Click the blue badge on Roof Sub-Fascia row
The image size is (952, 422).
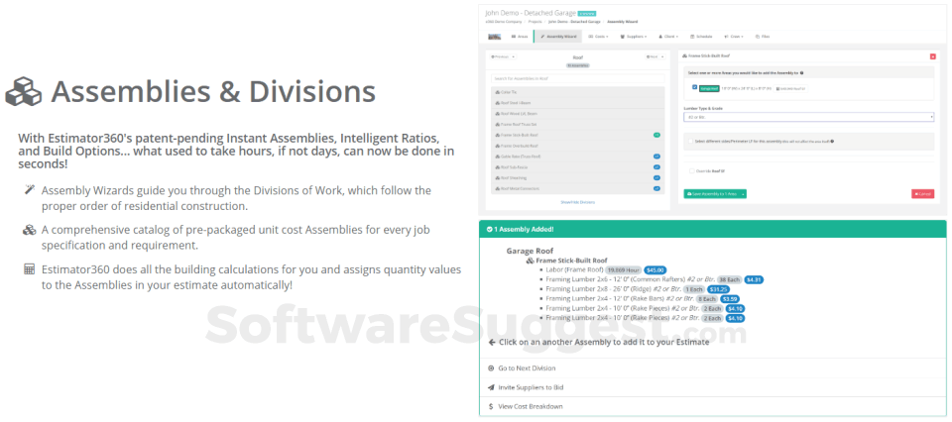tap(656, 167)
